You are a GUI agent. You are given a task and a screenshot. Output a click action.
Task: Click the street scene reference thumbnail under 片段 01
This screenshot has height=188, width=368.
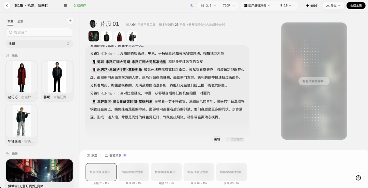[94, 36]
